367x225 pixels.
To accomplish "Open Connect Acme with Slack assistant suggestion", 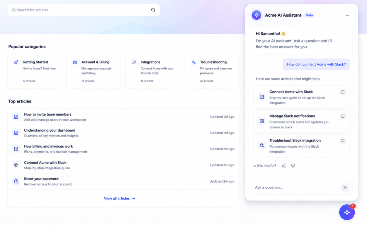I will pos(302,97).
